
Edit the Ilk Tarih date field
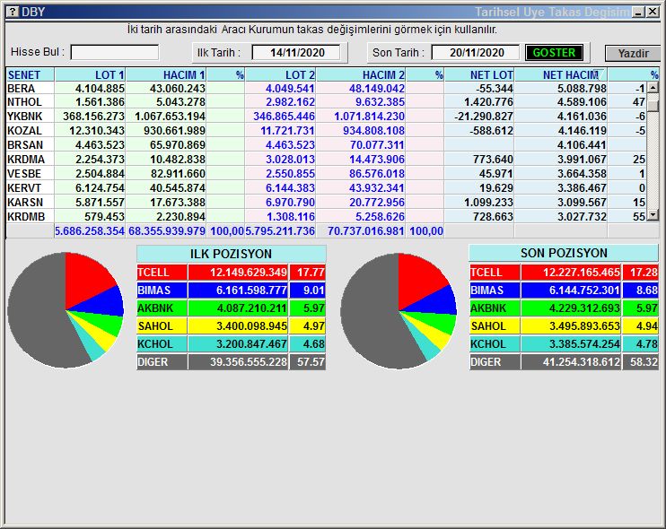296,53
